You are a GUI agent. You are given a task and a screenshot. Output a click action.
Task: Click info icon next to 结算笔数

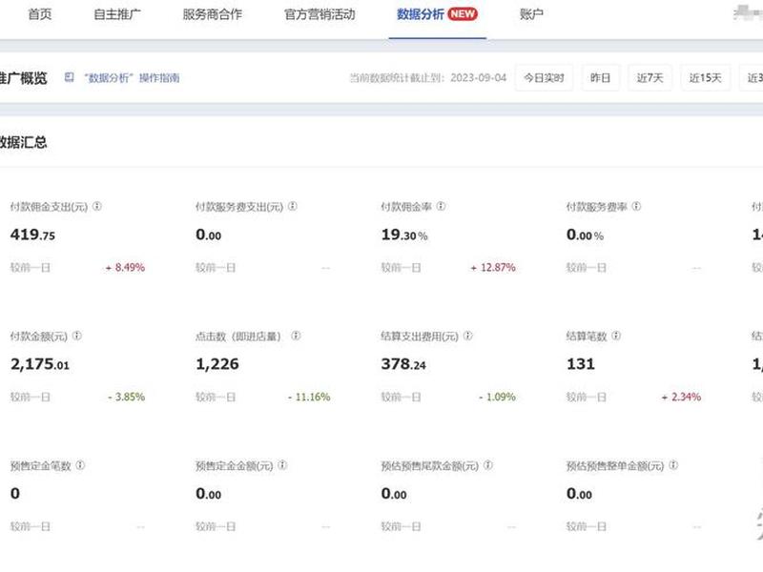(616, 336)
